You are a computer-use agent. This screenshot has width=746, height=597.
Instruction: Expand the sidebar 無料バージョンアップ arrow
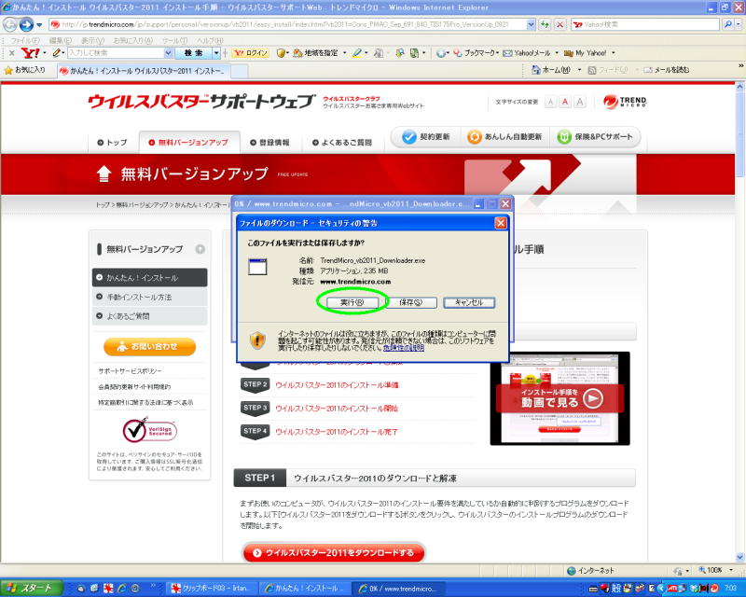tap(200, 249)
